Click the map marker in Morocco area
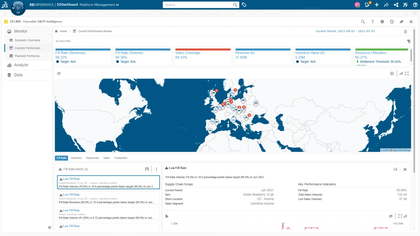Screen dimensions: 420x236 210,131
